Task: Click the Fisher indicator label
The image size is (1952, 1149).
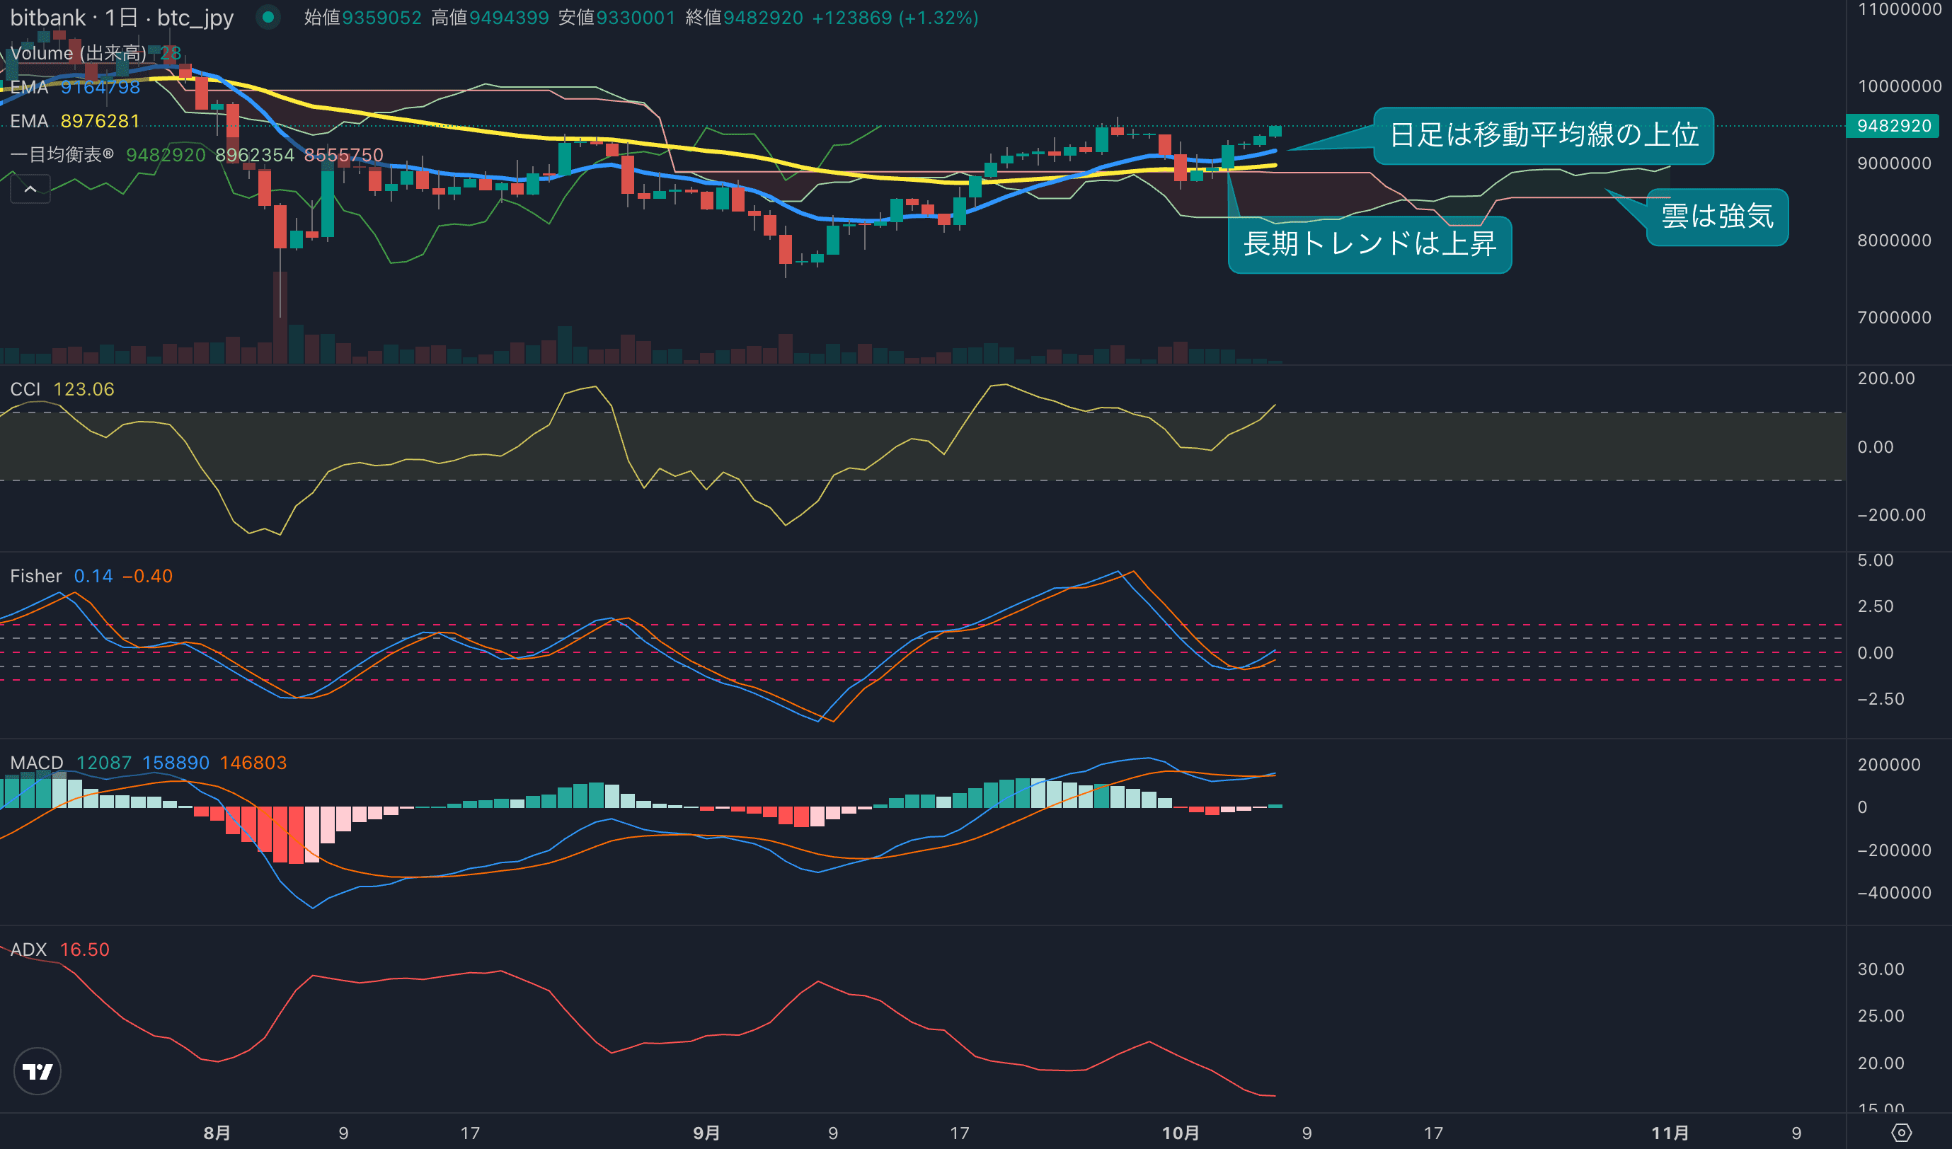Action: (x=35, y=576)
